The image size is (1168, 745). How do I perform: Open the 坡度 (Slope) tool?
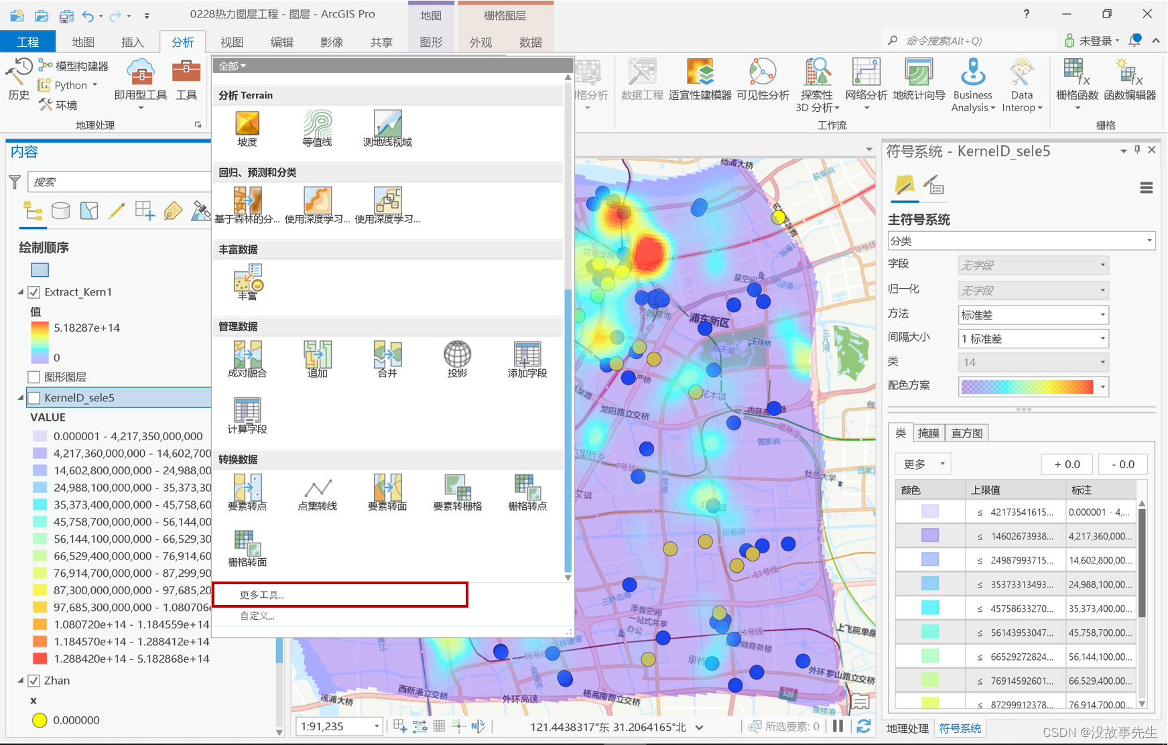tap(247, 129)
